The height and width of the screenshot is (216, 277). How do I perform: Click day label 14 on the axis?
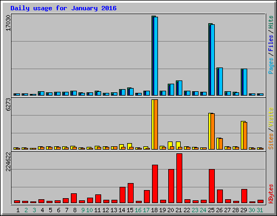(x=122, y=210)
